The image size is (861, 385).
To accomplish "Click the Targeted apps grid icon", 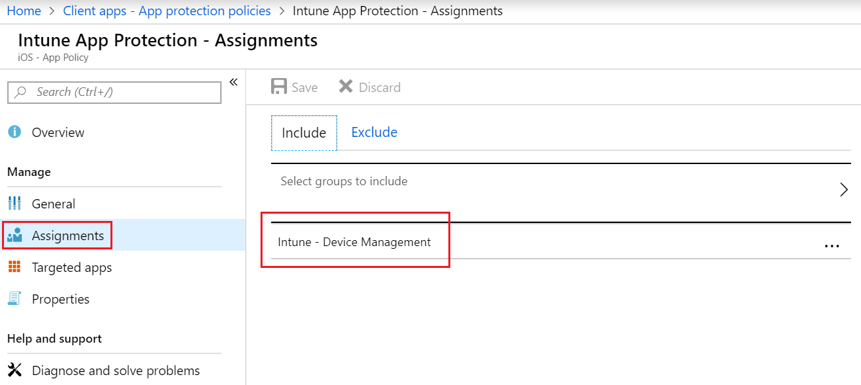I will (15, 267).
